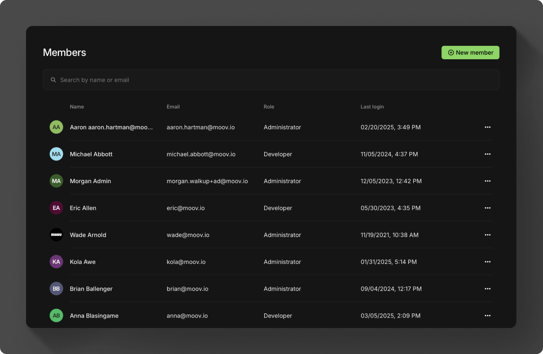Image resolution: width=543 pixels, height=354 pixels.
Task: Click last login 11/05/2024, 4:37 PM
Action: coord(389,154)
